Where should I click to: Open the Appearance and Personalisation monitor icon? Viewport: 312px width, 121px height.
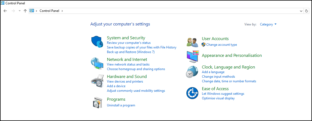coord(193,56)
